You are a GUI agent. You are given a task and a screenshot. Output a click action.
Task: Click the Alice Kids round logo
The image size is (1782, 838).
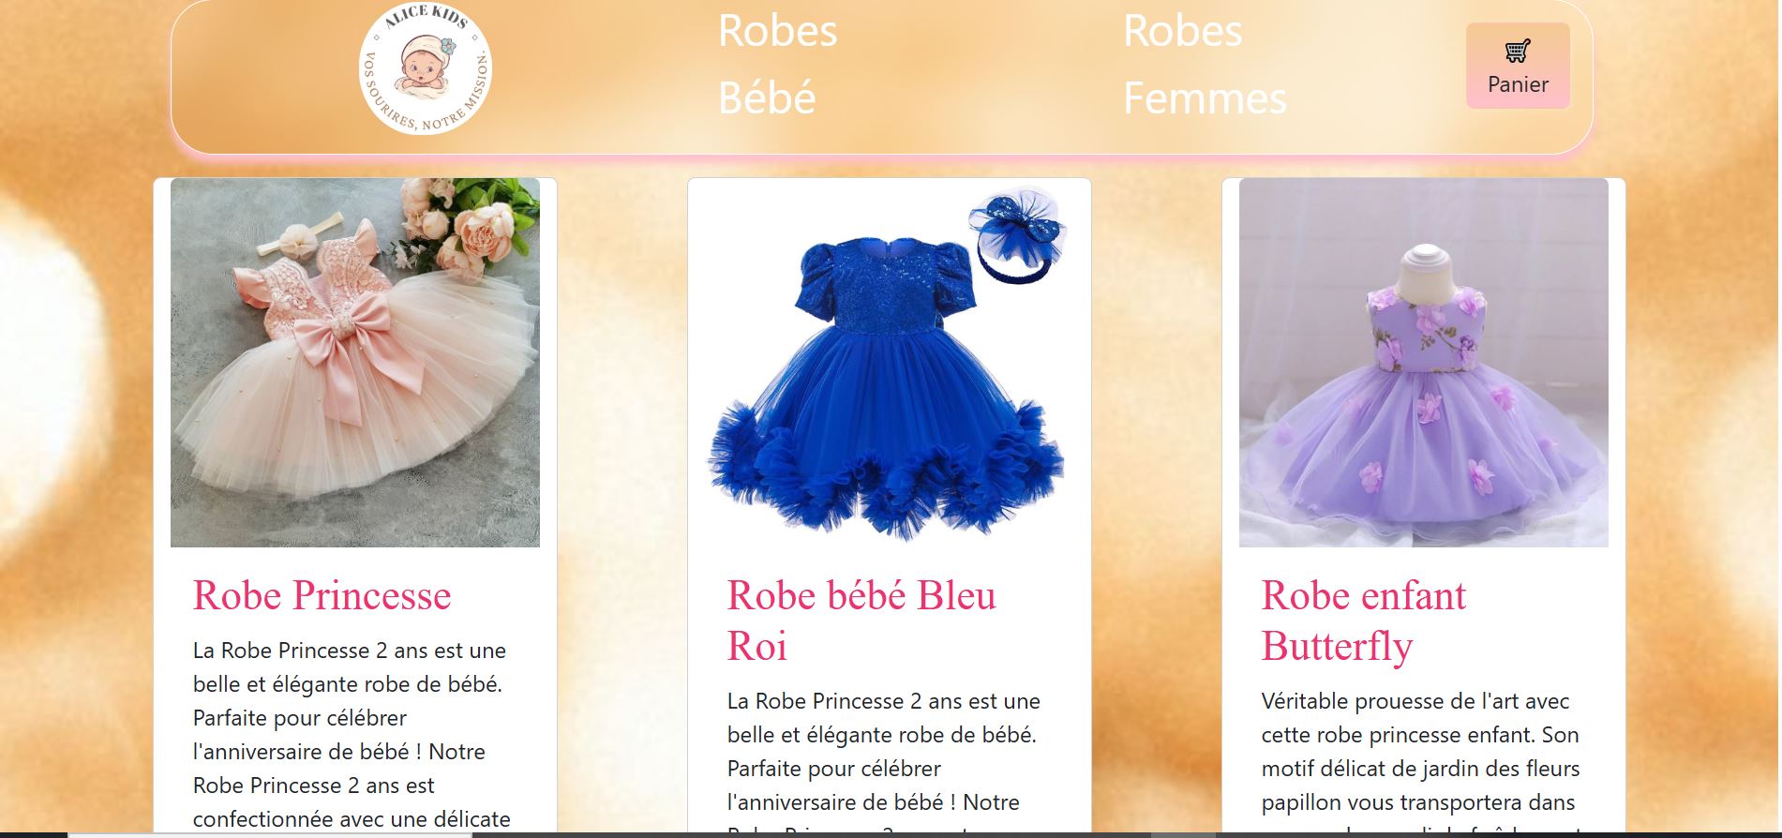tap(426, 68)
